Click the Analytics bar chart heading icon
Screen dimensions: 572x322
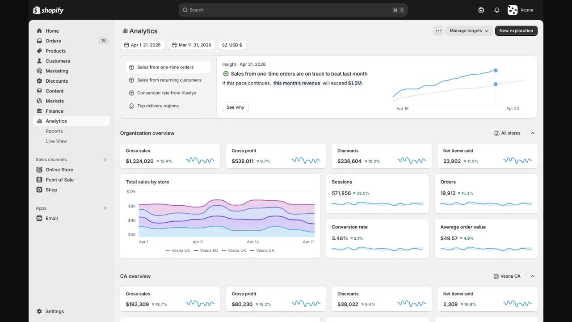(x=125, y=31)
